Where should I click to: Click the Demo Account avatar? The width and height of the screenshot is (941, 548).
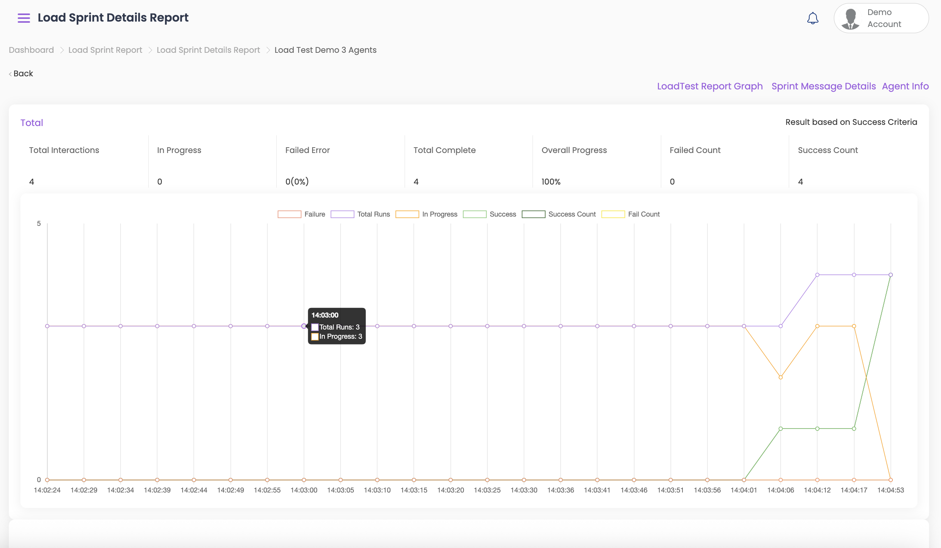click(850, 19)
